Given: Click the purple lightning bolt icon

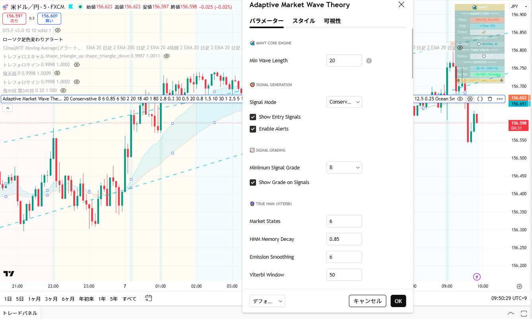Looking at the screenshot, I should click(x=477, y=277).
